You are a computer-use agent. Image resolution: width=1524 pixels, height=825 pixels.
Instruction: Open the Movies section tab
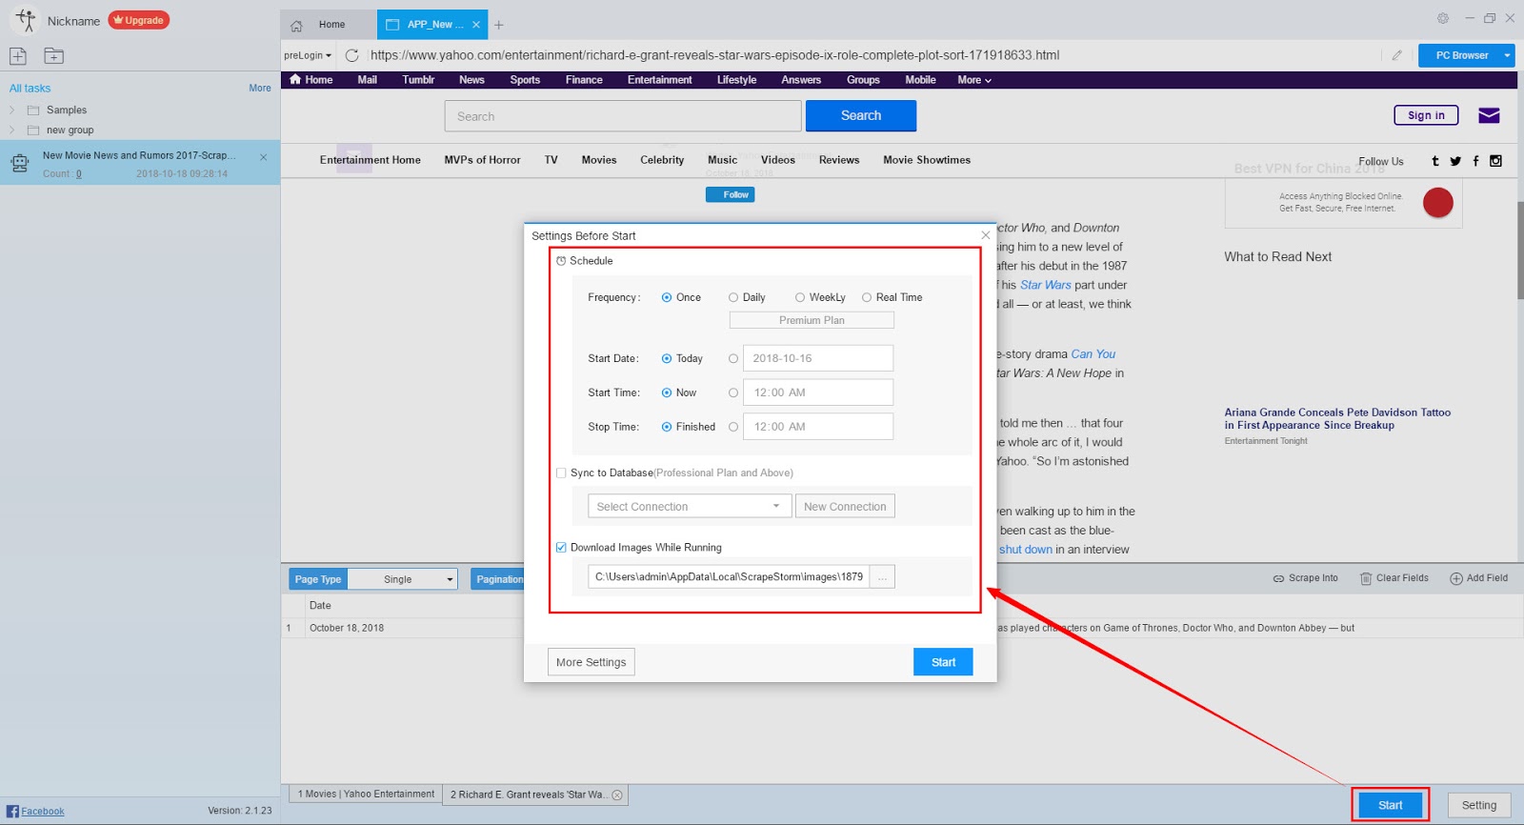coord(599,160)
